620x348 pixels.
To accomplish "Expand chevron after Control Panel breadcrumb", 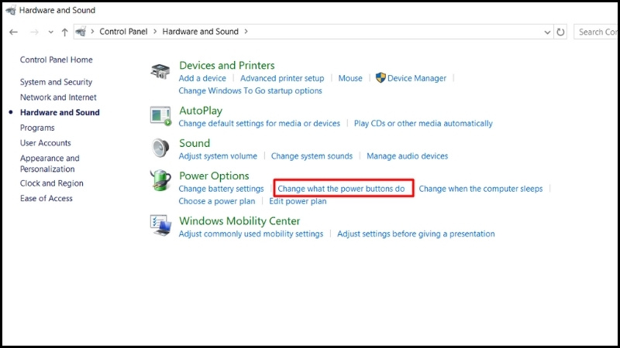I will [155, 32].
